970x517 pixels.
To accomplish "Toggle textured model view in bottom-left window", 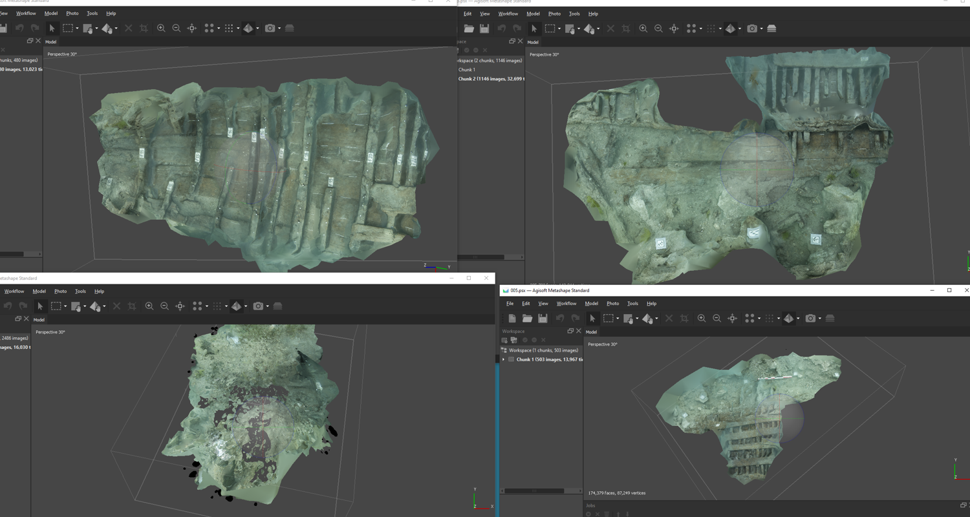I will click(237, 306).
